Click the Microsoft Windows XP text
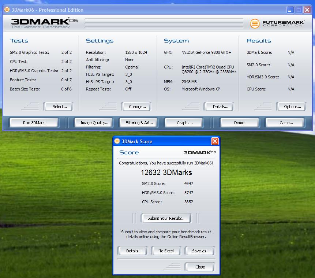 click(201, 89)
